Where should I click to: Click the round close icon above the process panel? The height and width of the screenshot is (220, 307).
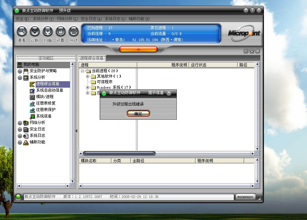pos(258,51)
